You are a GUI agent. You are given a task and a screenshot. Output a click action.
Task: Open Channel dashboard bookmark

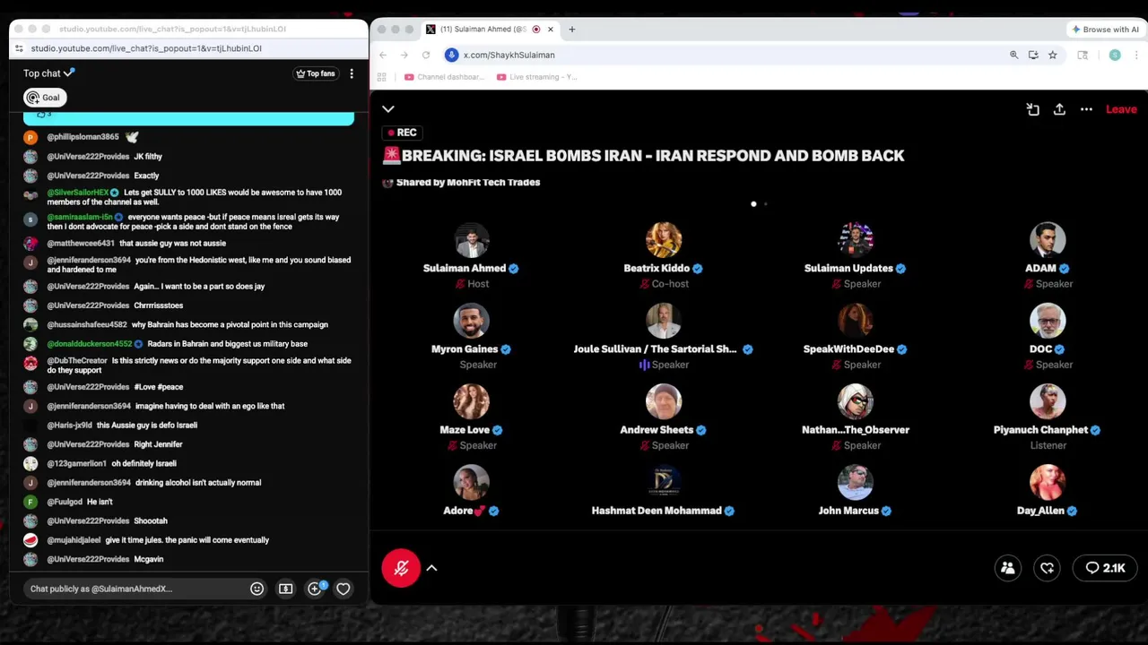pos(444,77)
